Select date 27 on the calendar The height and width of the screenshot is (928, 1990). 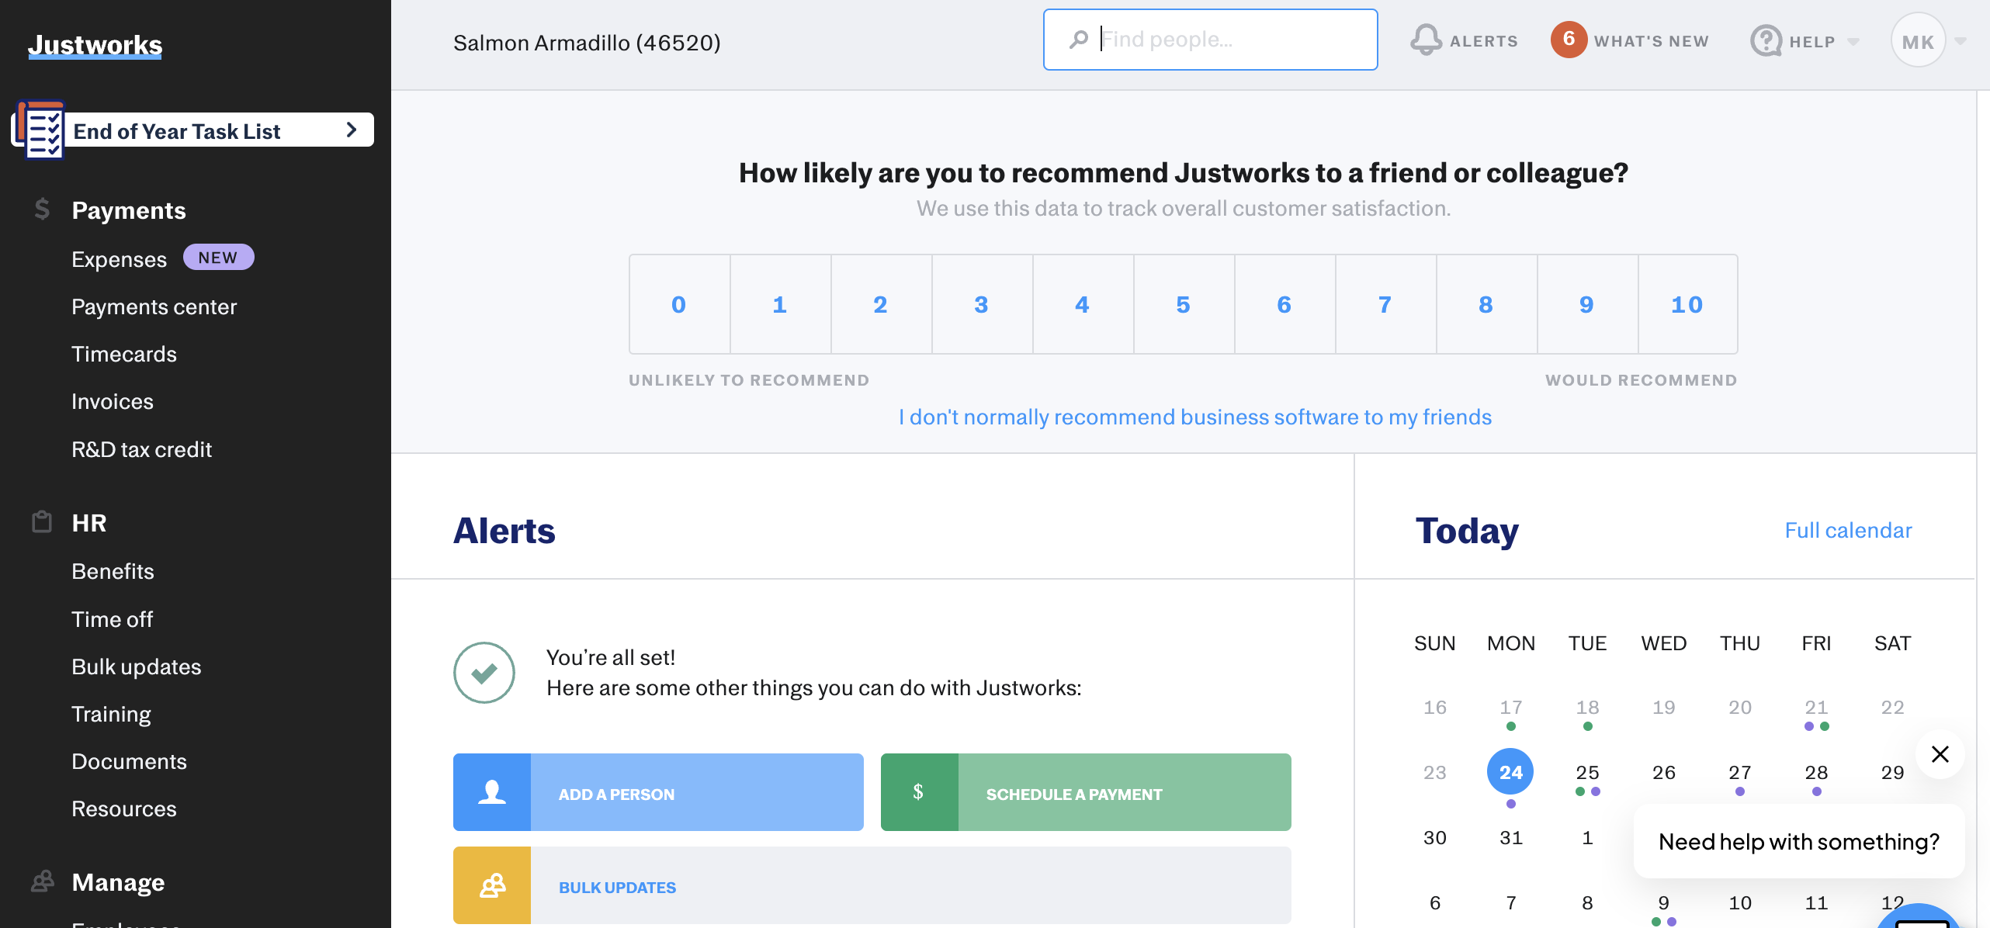(x=1739, y=773)
